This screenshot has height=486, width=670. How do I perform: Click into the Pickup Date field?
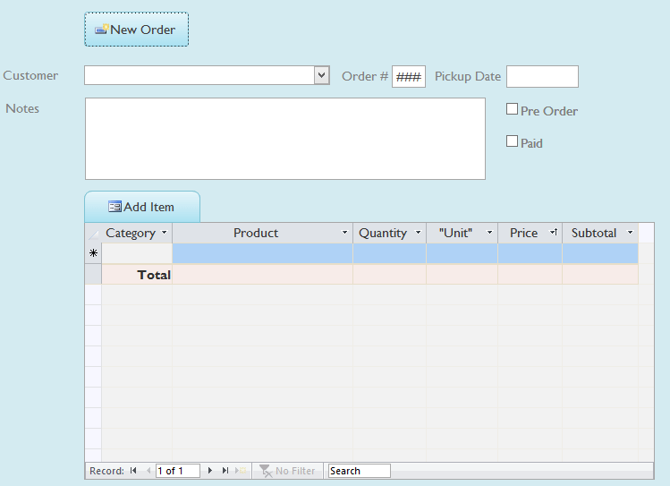pyautogui.click(x=542, y=76)
